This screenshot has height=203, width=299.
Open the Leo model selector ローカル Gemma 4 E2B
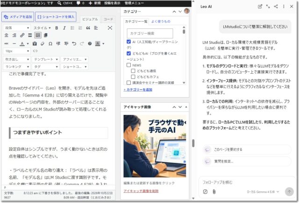coord(263,192)
